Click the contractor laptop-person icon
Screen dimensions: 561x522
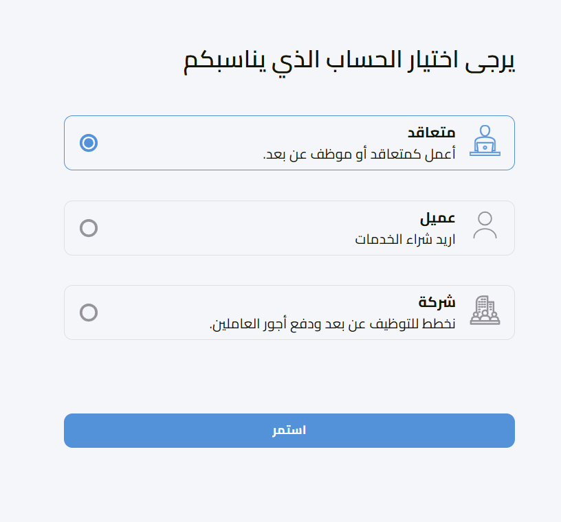coord(485,141)
